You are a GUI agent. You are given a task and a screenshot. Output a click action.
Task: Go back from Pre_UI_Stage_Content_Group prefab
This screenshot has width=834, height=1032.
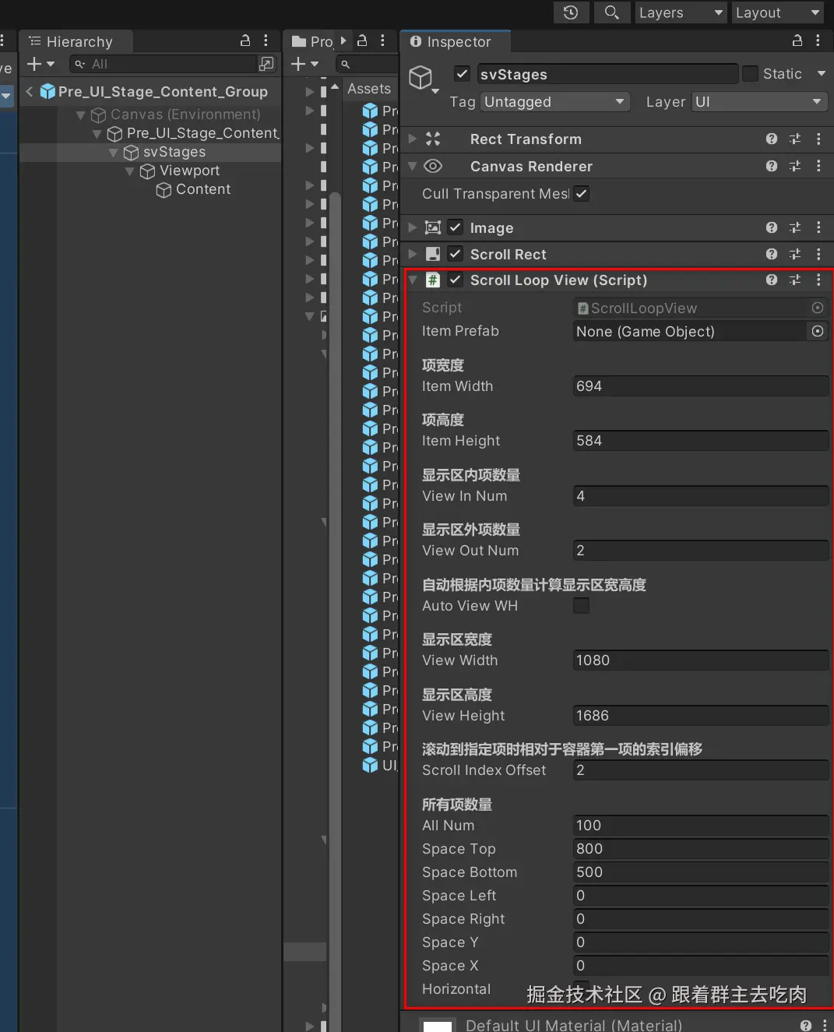pyautogui.click(x=30, y=92)
